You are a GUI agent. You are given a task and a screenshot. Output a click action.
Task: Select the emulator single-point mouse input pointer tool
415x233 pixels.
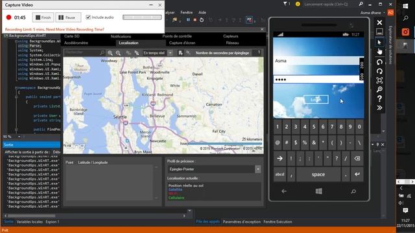[379, 42]
